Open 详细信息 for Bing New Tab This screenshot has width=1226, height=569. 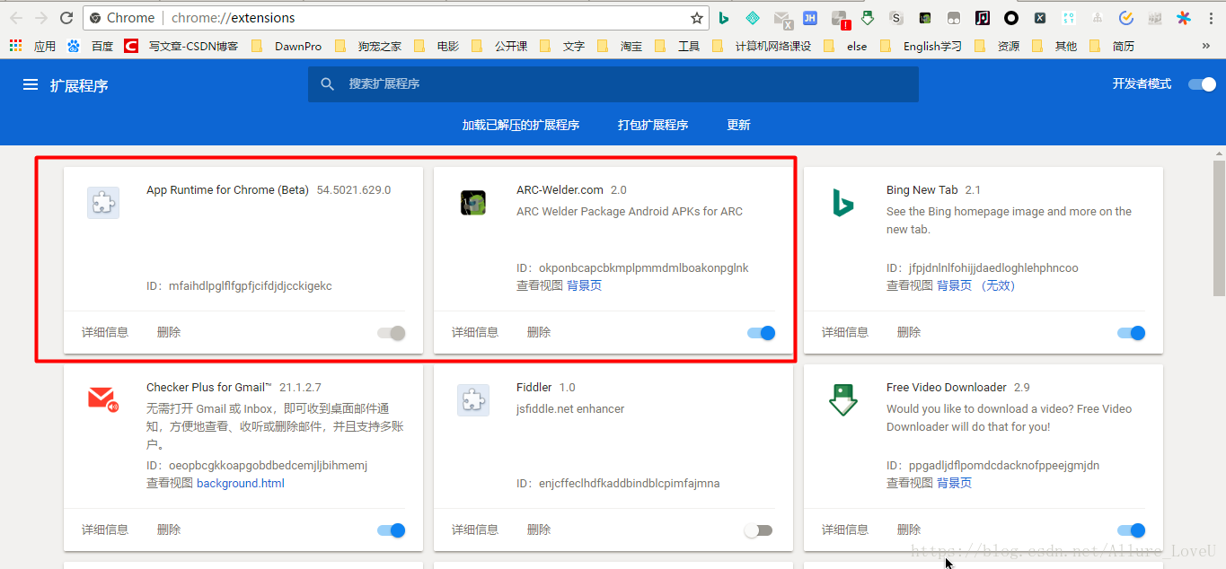tap(845, 332)
